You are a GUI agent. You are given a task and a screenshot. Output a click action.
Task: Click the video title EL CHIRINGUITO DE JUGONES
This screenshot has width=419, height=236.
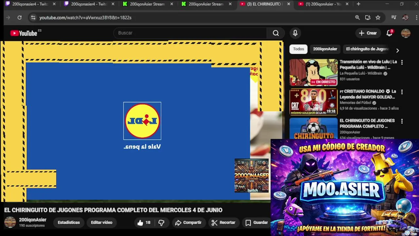point(113,210)
